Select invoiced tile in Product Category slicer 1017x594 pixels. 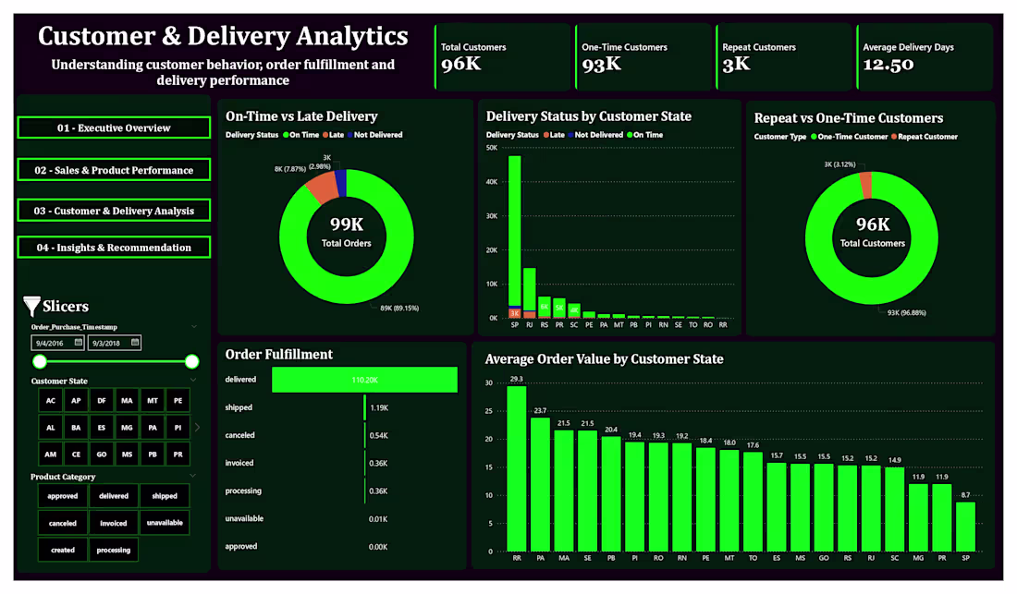coord(114,523)
